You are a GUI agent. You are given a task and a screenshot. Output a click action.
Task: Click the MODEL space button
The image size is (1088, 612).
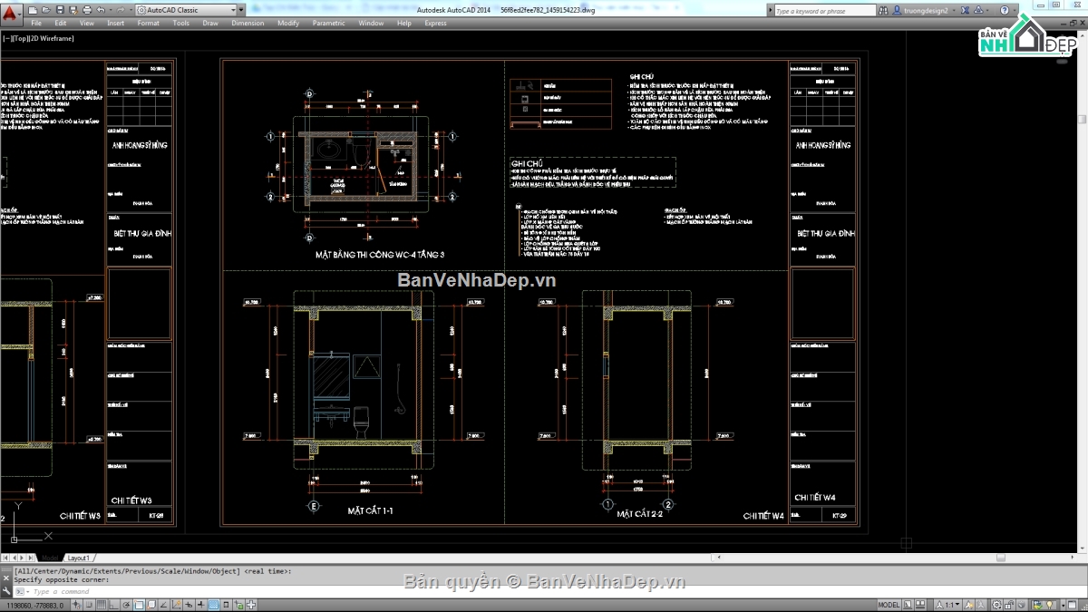(889, 605)
